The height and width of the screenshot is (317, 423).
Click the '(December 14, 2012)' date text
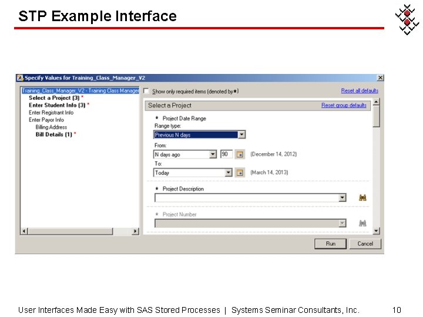(274, 154)
